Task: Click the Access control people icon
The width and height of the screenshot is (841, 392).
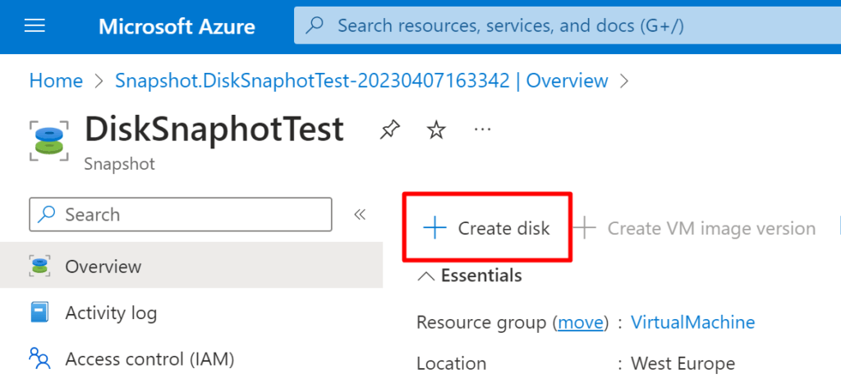Action: (x=39, y=358)
